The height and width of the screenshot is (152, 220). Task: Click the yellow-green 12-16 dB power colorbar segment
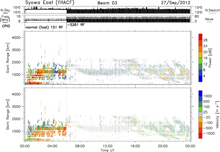point(200,61)
